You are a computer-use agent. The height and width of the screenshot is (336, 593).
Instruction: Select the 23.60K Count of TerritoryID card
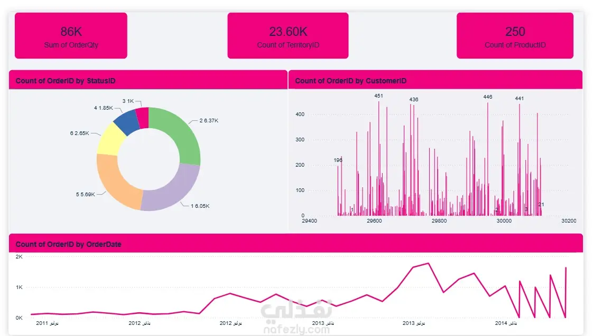[288, 35]
